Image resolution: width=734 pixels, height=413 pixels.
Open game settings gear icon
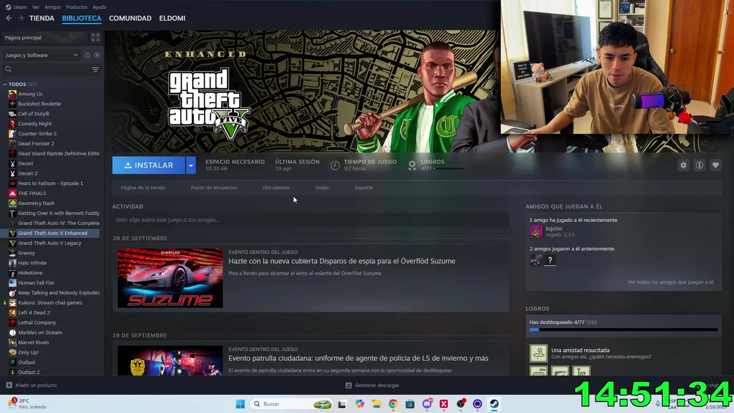[683, 165]
